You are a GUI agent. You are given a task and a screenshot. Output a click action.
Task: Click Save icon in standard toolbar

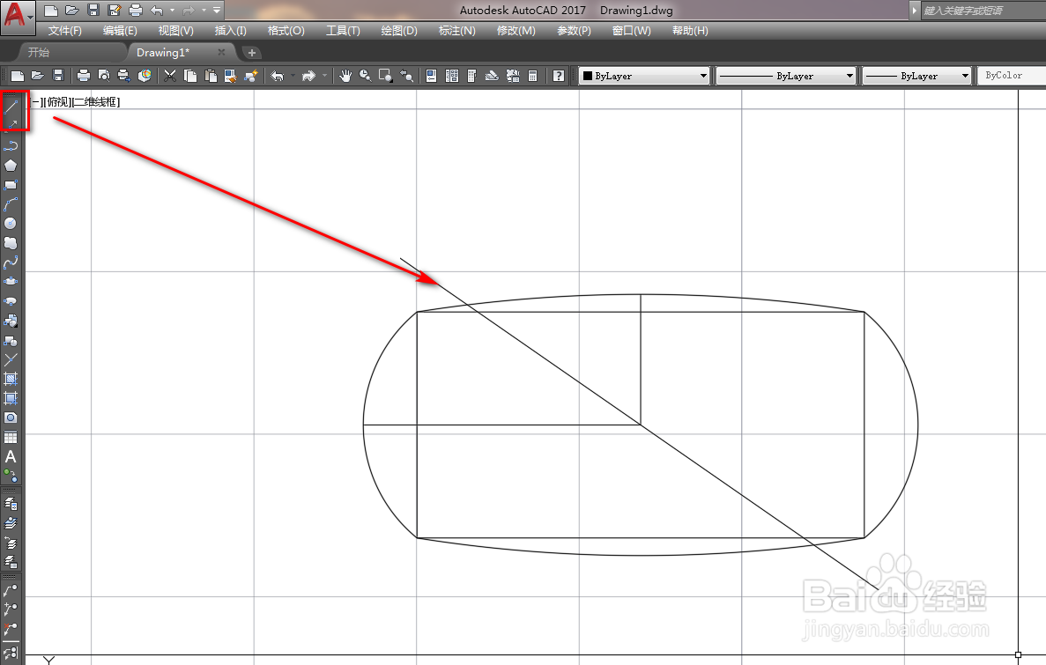[58, 76]
